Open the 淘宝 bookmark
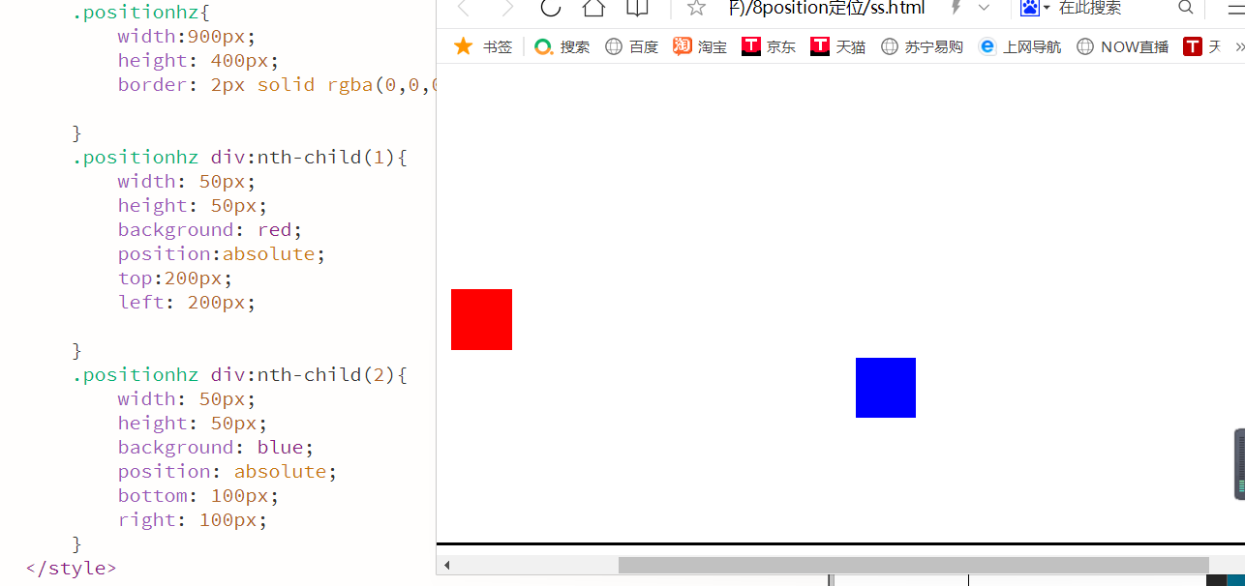This screenshot has width=1245, height=586. pos(700,46)
